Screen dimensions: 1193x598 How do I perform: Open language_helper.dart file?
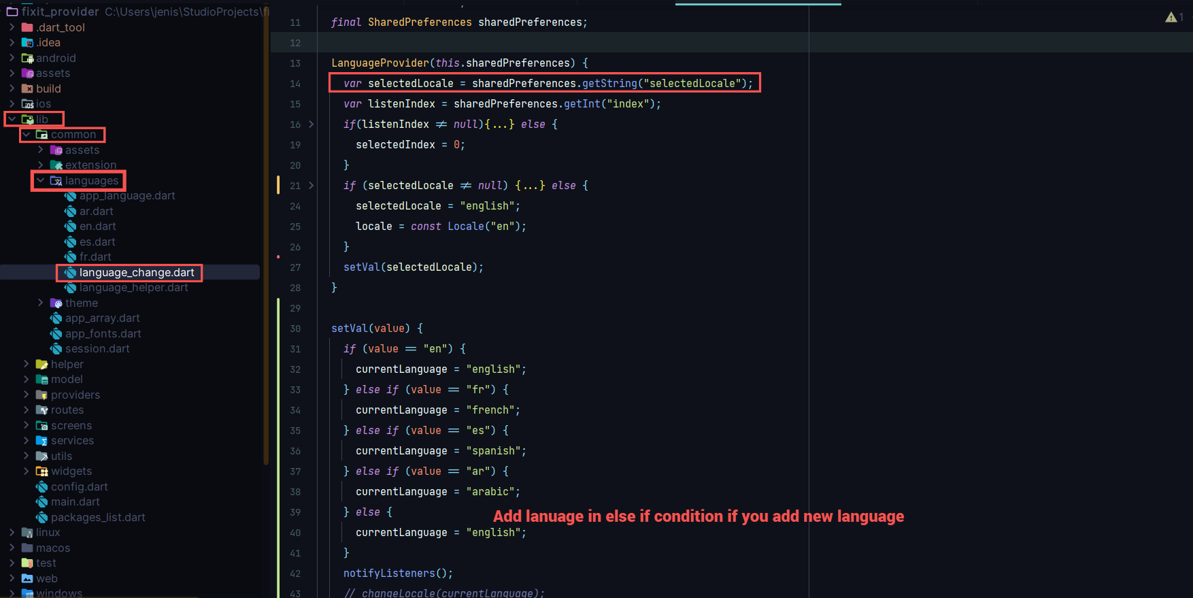point(133,288)
